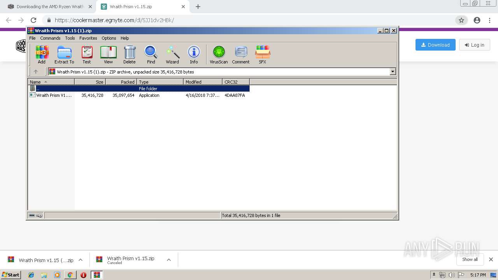Open options for Wraith Prism v1.15 (....zip download
Viewport: 498px width, 280px height.
tap(81, 260)
